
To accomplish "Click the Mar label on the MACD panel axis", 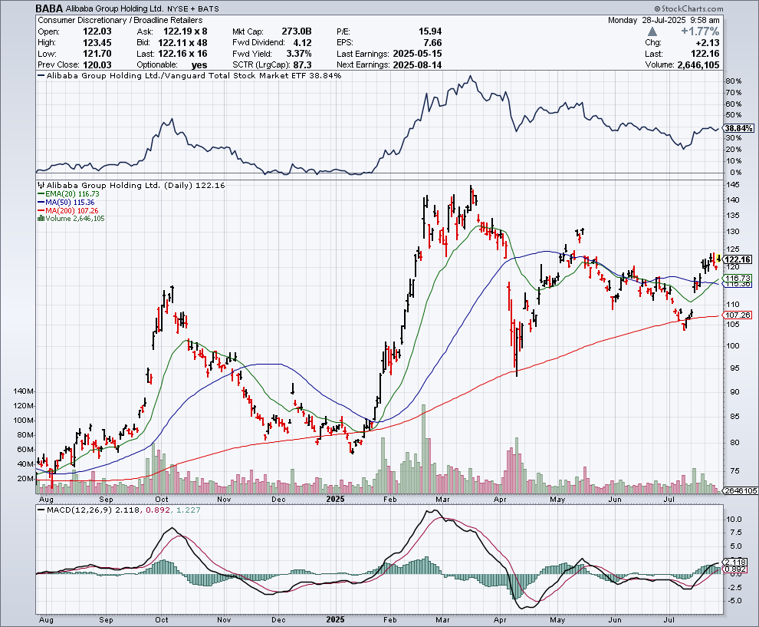I will click(442, 620).
